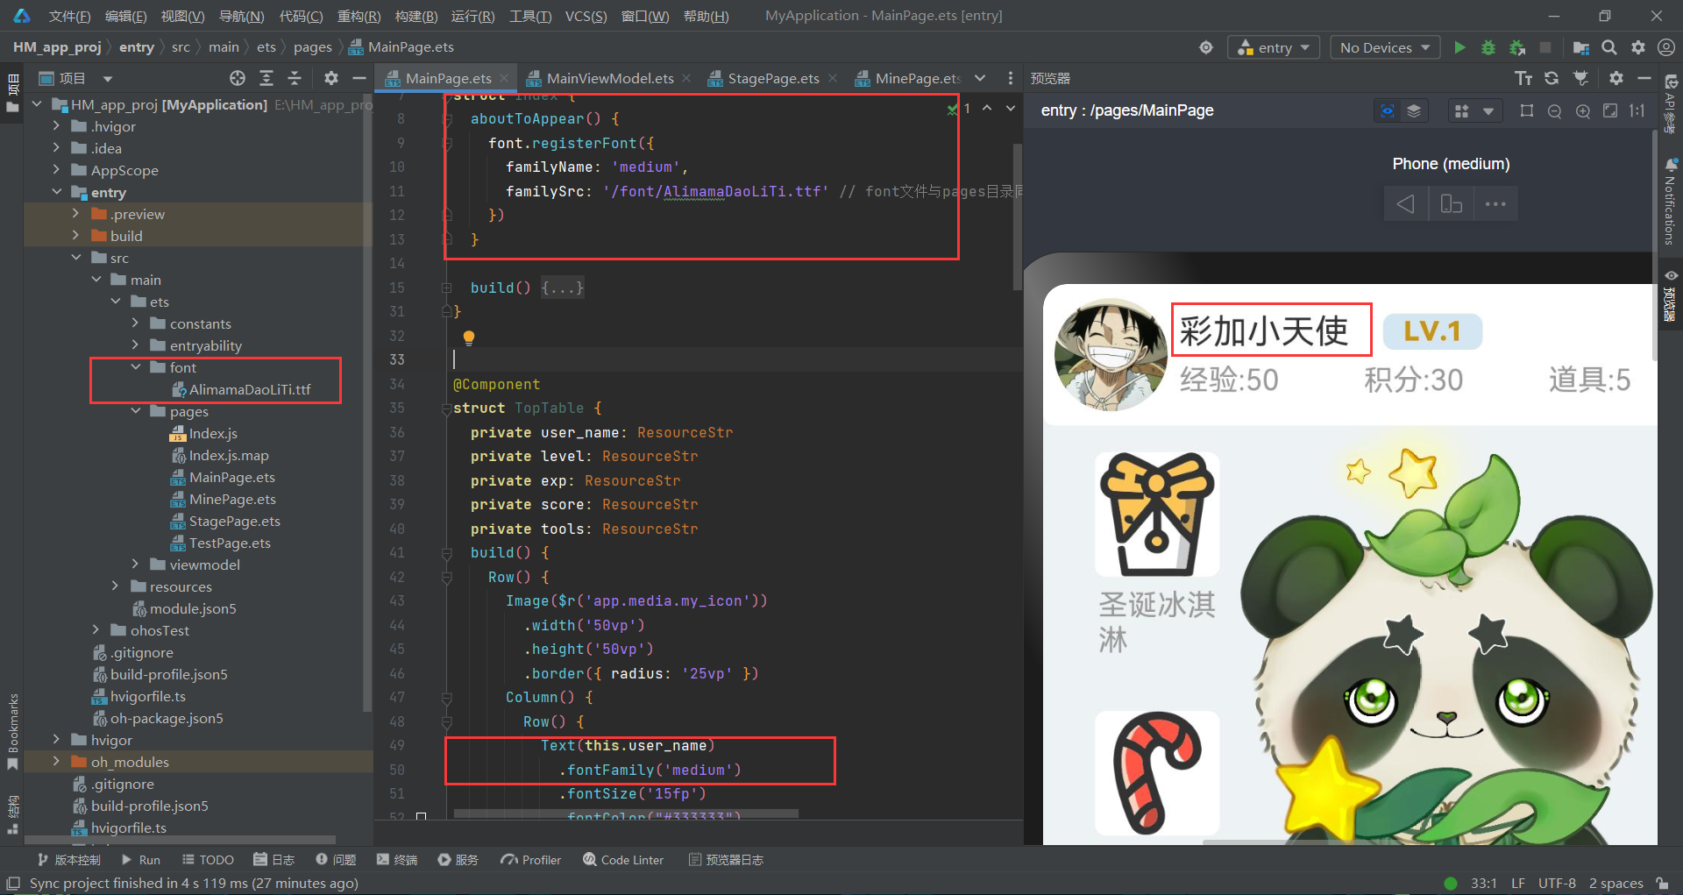The image size is (1683, 895).
Task: Rotate the phone preview device
Action: click(x=1452, y=204)
